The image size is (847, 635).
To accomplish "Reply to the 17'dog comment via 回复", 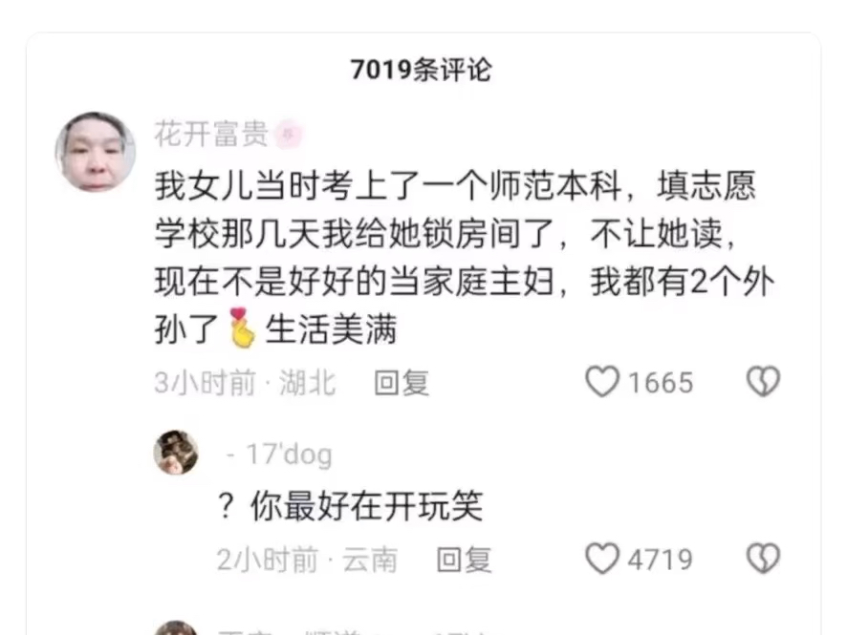I will (x=464, y=560).
